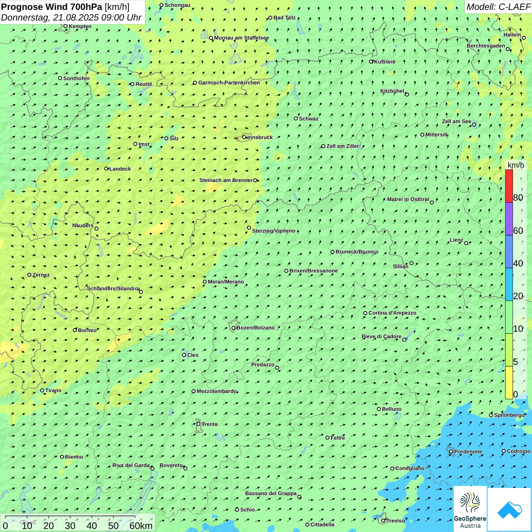Click the 'Bad Tölz' label
Screen dimensions: 532x532
click(x=284, y=17)
